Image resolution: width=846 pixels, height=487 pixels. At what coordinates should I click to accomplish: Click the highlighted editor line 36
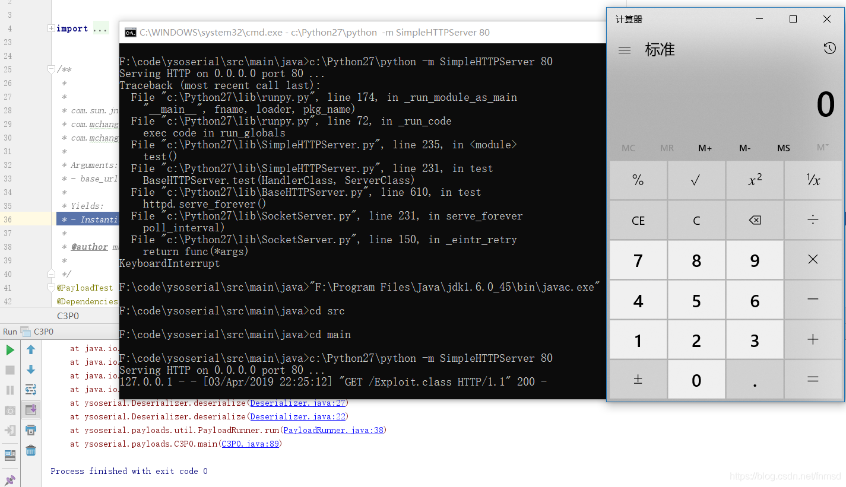click(x=87, y=219)
